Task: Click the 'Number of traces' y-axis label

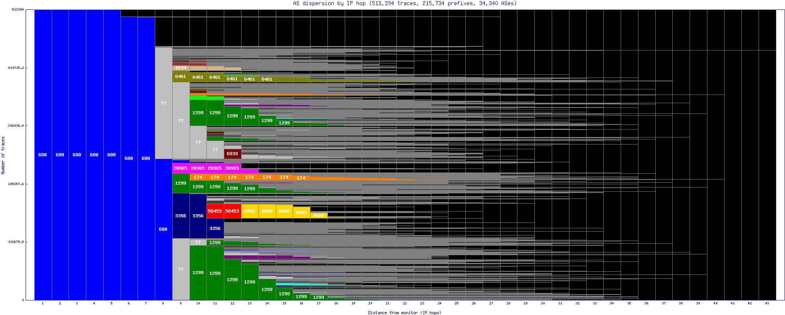Action: 3,155
